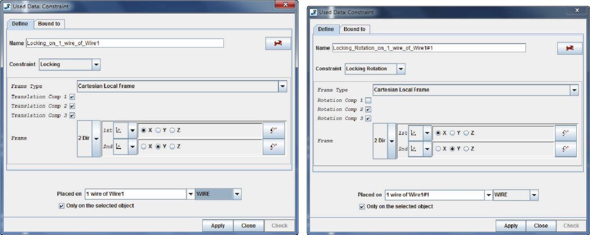Toggle Only on the selected object in Locking Rotation dialog
Screen dimensions: 590x235
[x=362, y=206]
